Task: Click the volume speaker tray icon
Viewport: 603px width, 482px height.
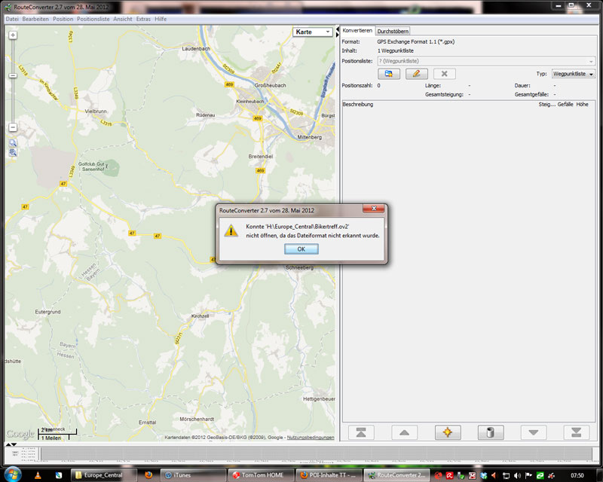Action: point(517,475)
